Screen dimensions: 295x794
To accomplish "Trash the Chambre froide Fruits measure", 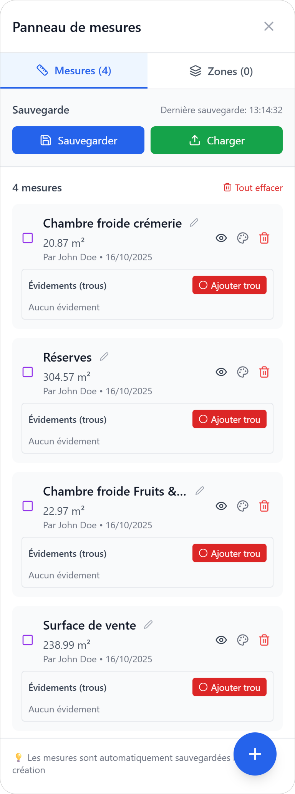I will 264,506.
